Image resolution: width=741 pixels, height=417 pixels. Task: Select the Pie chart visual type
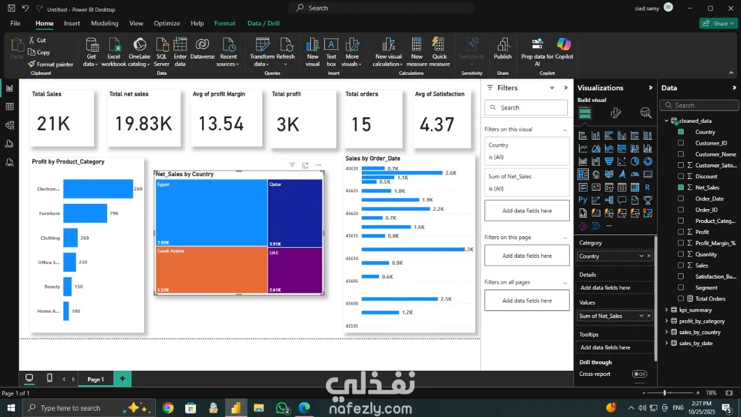coord(635,162)
